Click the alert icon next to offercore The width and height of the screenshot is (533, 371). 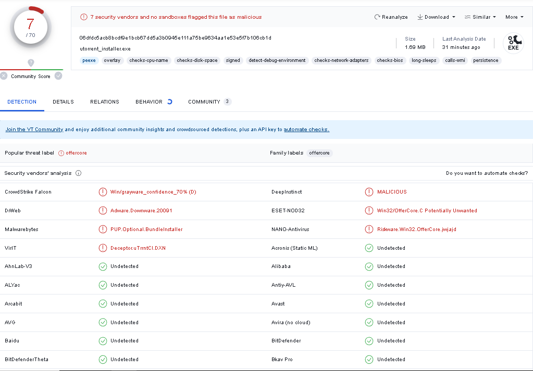click(61, 153)
